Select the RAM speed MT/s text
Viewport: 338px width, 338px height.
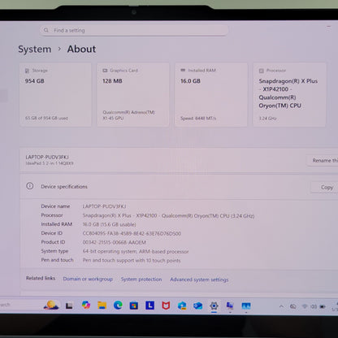(198, 119)
